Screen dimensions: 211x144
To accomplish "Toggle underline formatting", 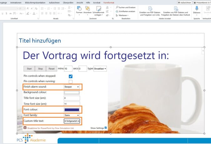I will (3, 13).
